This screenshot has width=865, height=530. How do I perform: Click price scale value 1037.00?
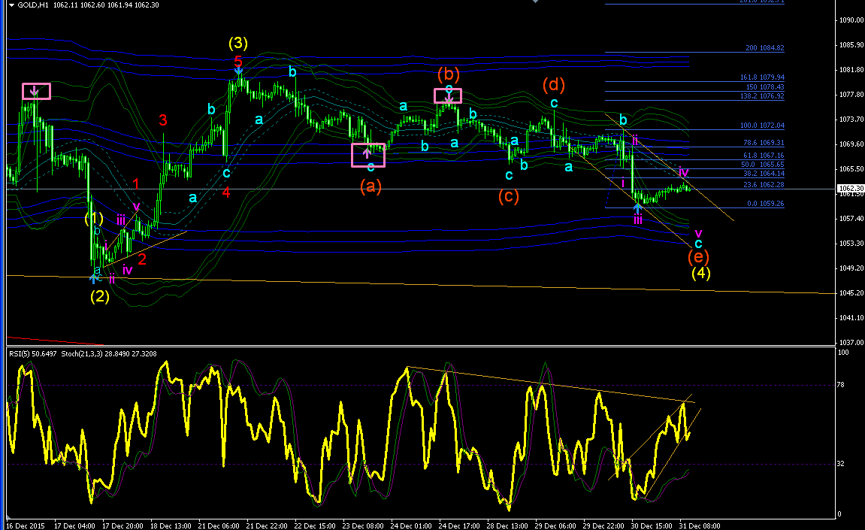click(x=851, y=343)
